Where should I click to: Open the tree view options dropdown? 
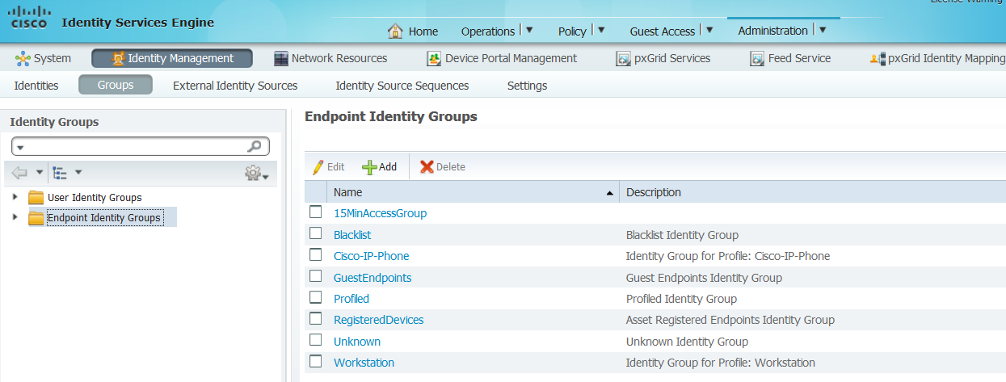(78, 172)
